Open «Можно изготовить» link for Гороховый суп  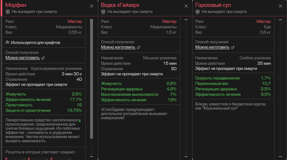pos(212,47)
